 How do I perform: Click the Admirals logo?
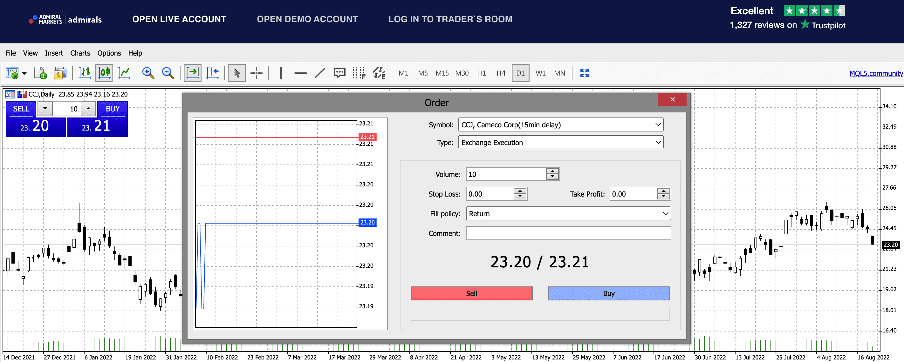[x=65, y=20]
